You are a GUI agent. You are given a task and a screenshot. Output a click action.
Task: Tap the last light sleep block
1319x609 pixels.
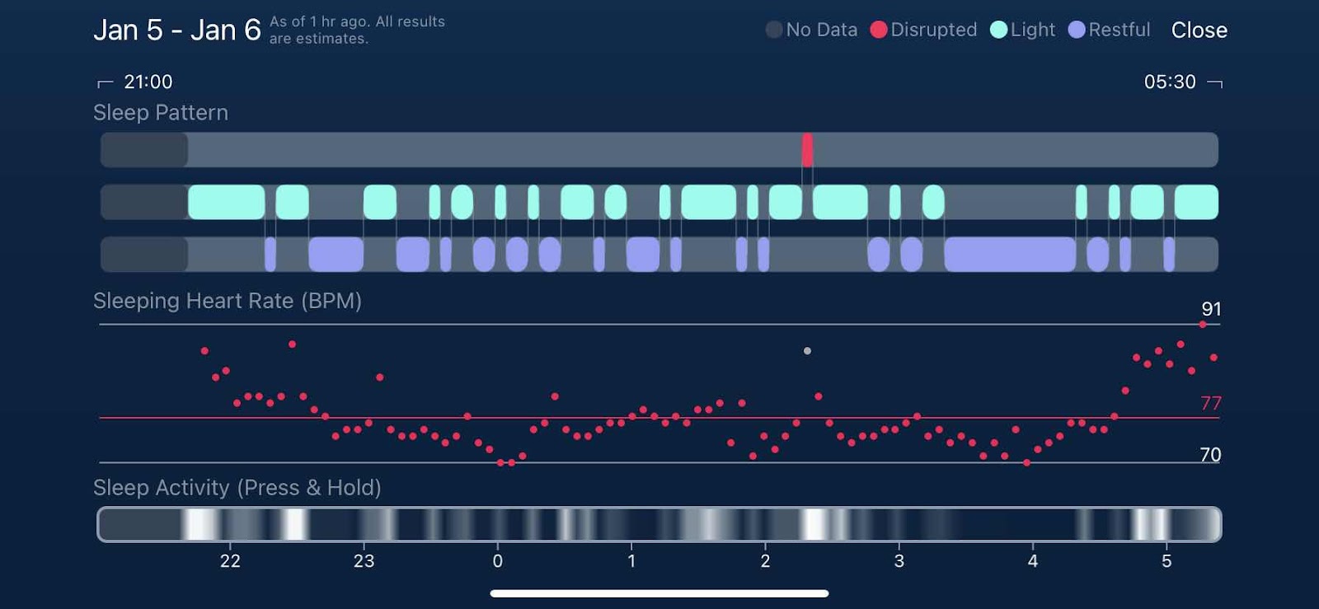point(1196,202)
